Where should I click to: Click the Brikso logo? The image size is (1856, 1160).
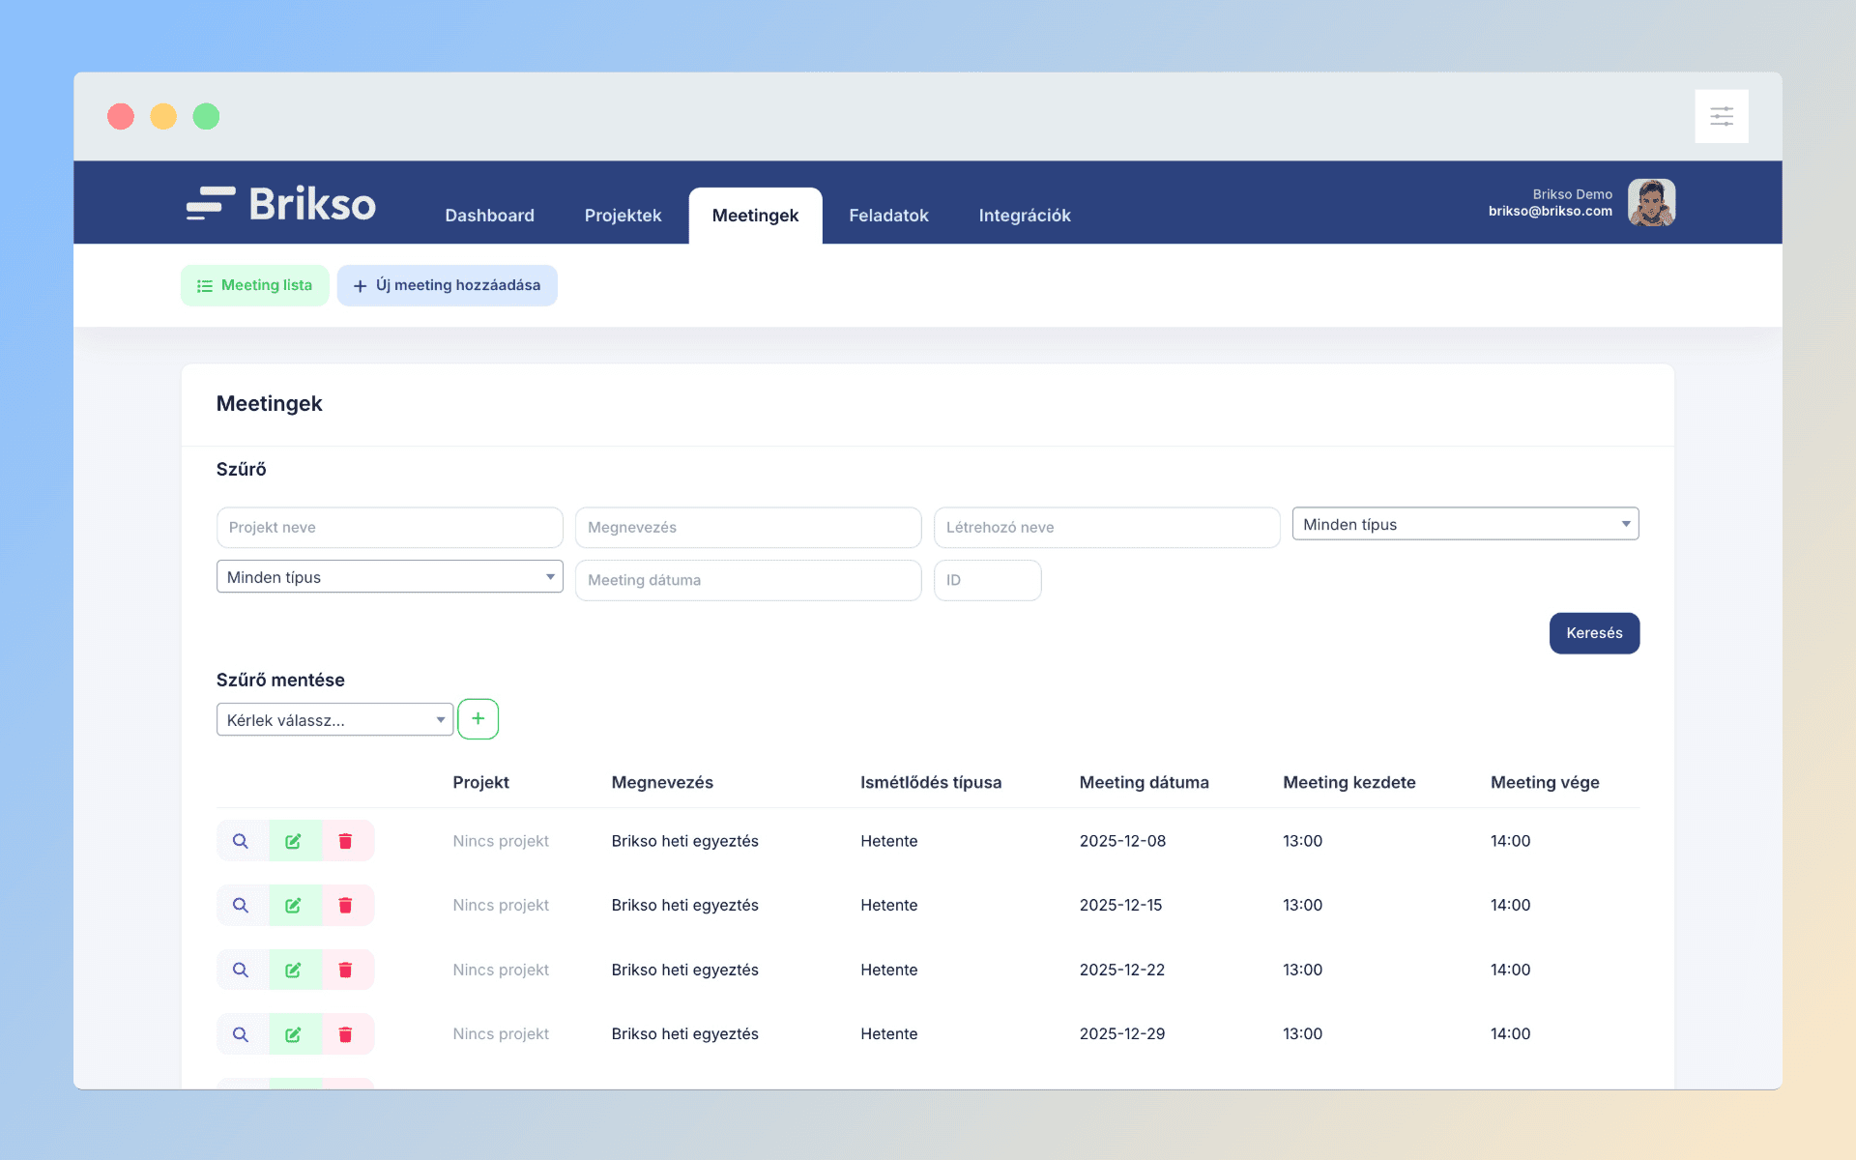point(281,204)
